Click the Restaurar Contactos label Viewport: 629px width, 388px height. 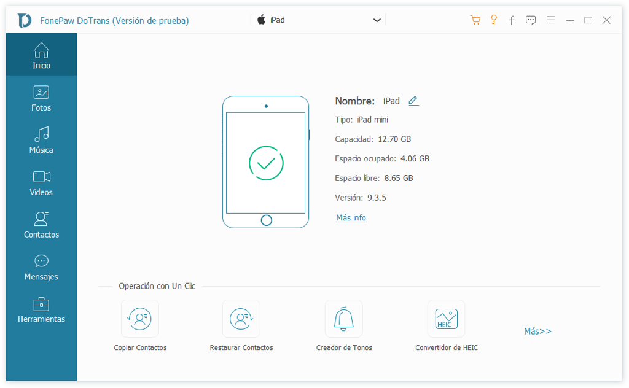point(241,347)
